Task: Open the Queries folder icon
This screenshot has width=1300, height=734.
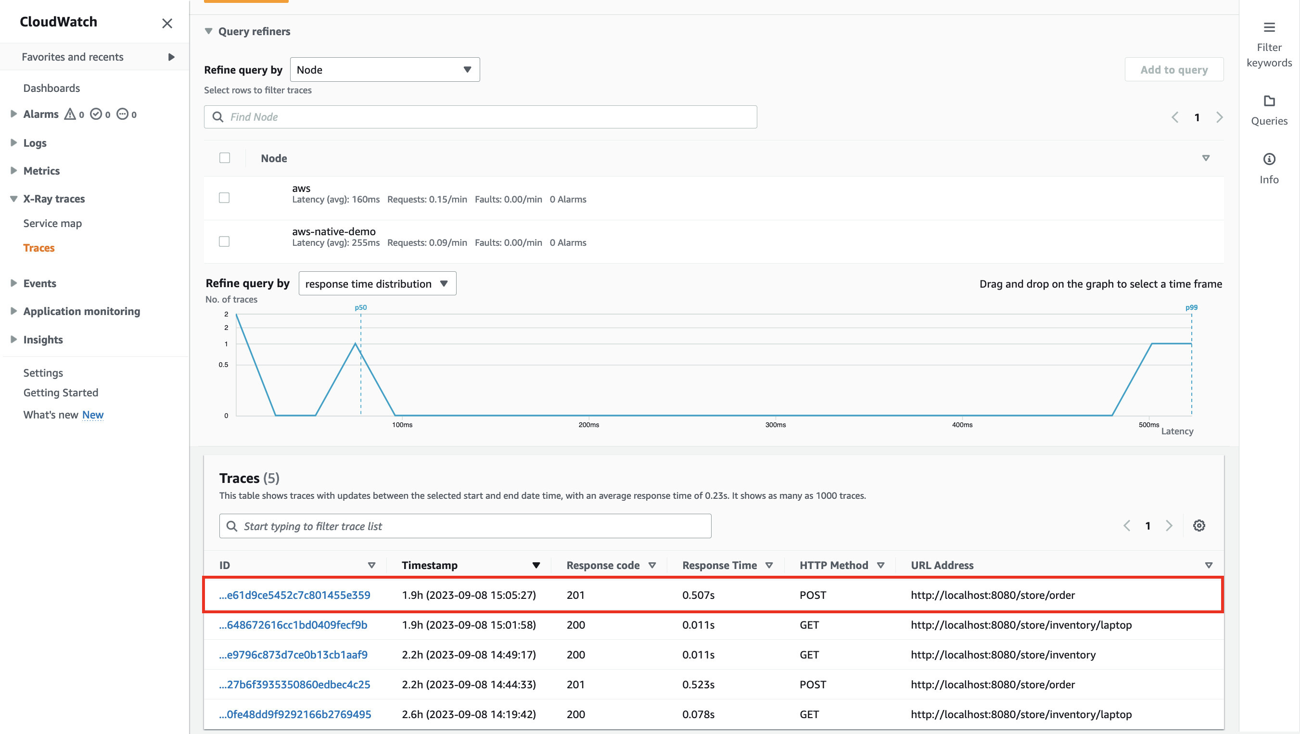Action: pyautogui.click(x=1269, y=101)
